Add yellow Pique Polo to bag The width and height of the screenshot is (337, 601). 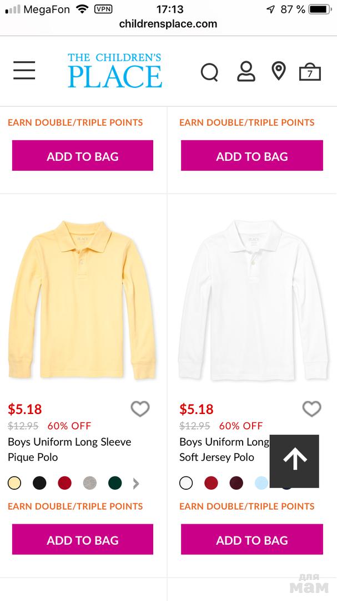point(83,539)
